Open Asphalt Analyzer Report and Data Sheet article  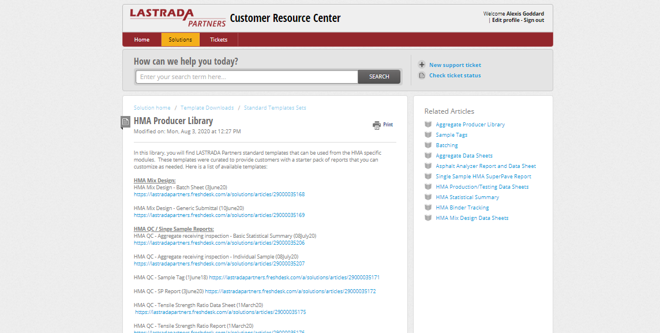(x=486, y=166)
